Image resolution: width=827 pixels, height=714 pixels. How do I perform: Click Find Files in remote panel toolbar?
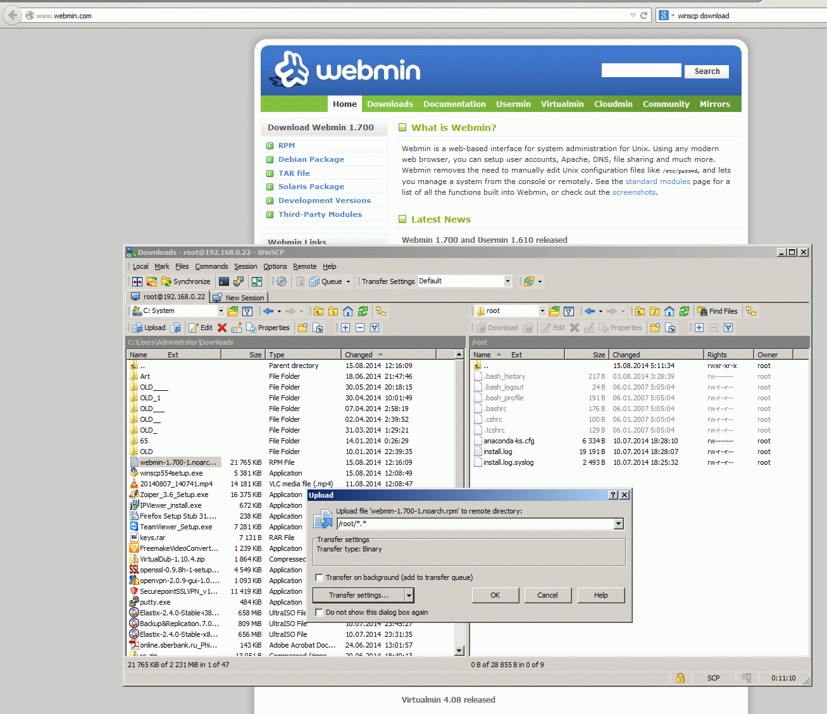click(x=718, y=311)
